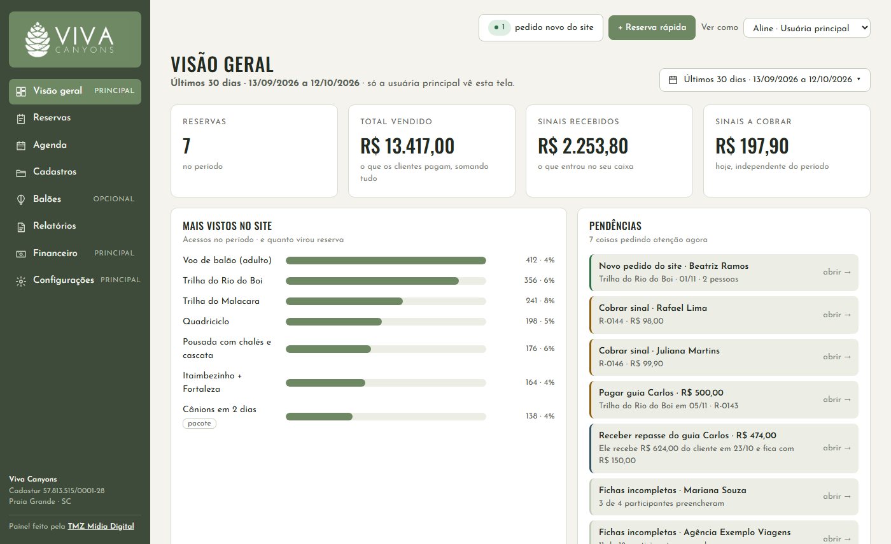Click the Reservas clipboard icon
The height and width of the screenshot is (544, 891).
click(x=21, y=118)
